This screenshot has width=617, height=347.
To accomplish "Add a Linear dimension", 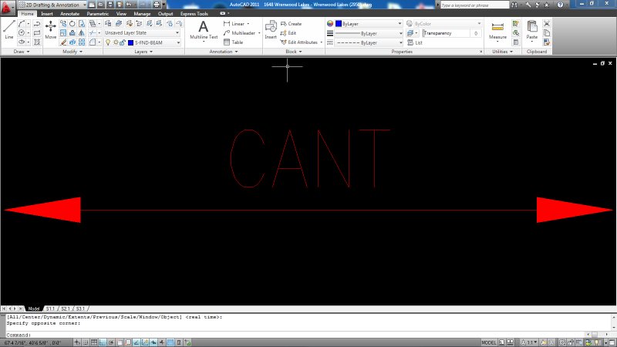I will pos(235,24).
